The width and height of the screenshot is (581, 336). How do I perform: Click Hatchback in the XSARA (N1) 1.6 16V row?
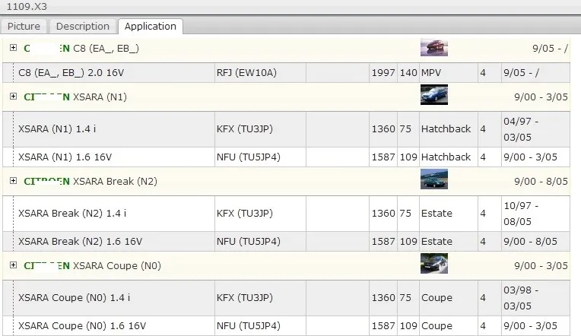(x=446, y=157)
